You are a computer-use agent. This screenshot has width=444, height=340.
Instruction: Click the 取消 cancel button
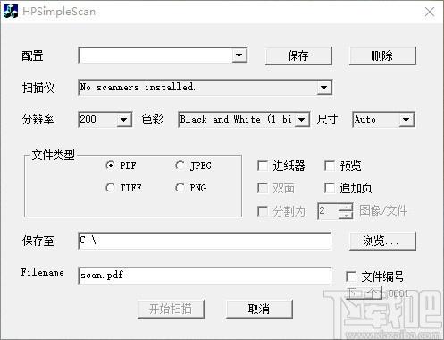259,309
